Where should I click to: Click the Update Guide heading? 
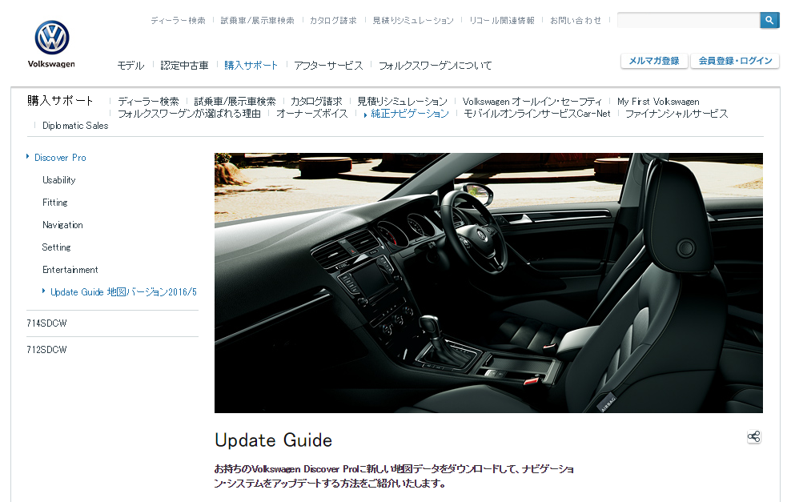273,440
